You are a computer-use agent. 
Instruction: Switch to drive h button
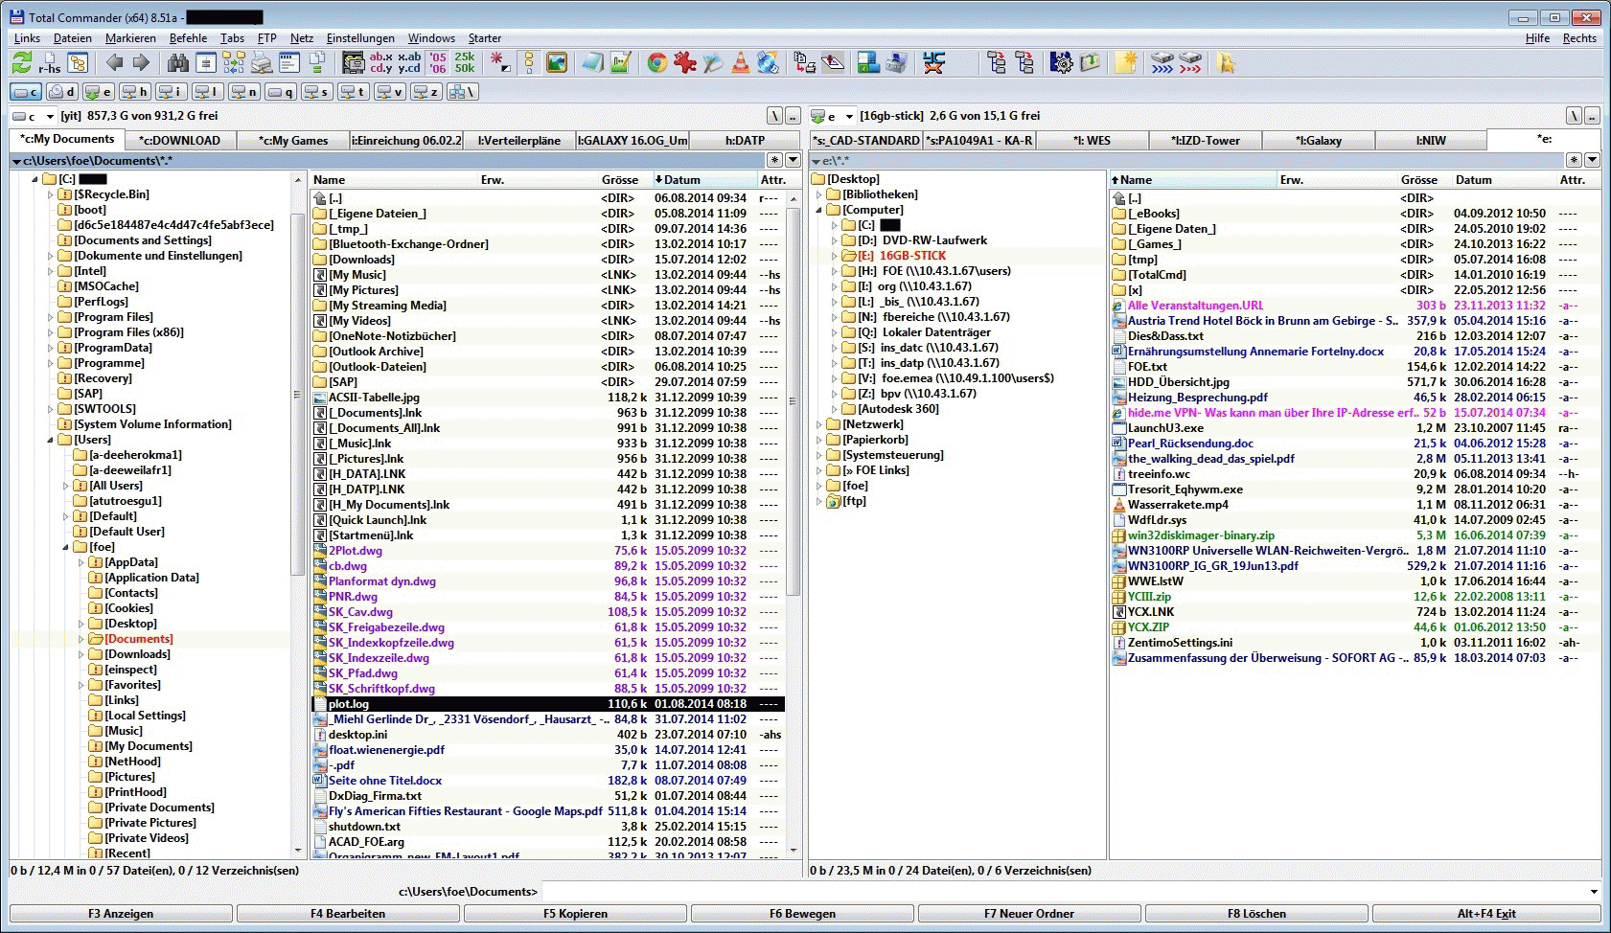click(x=134, y=92)
